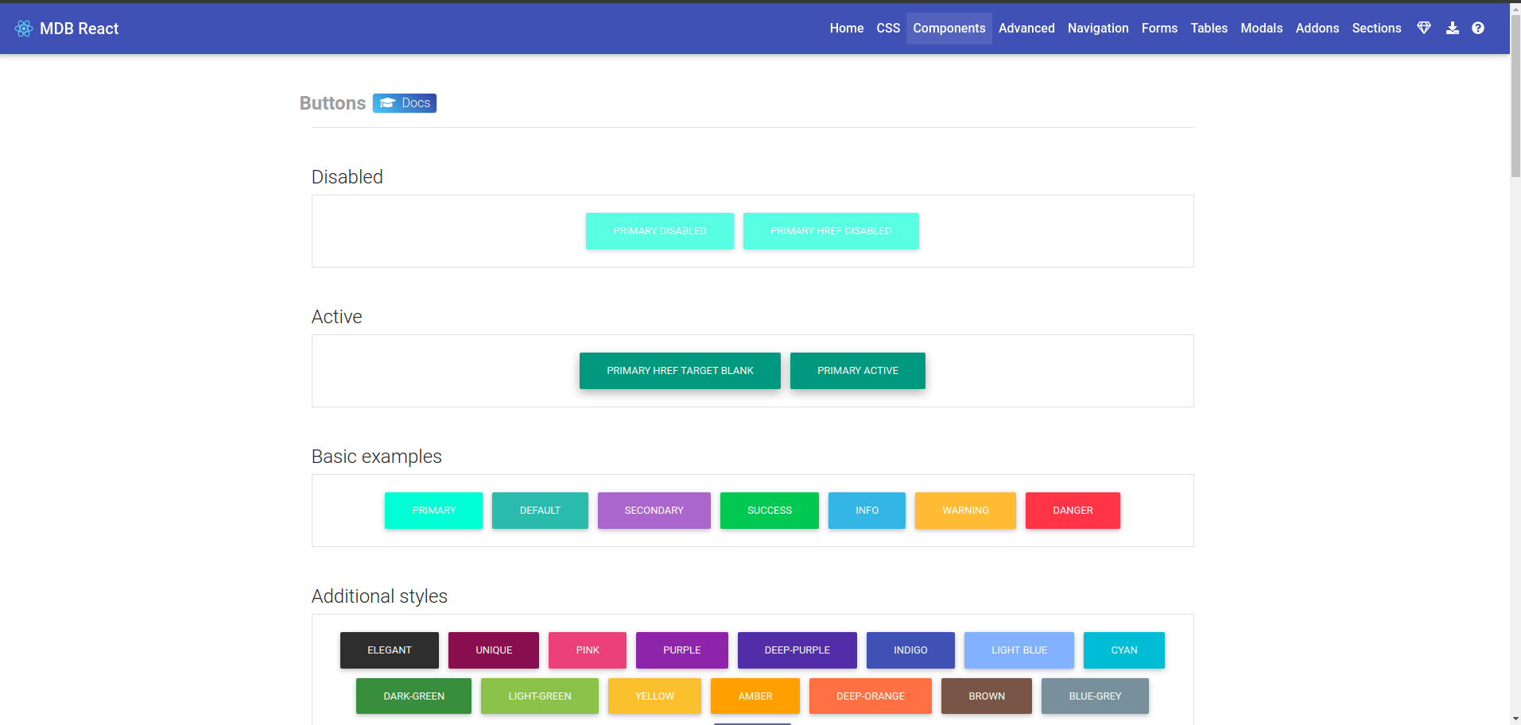Click the download icon in navbar
This screenshot has width=1521, height=725.
pos(1452,28)
